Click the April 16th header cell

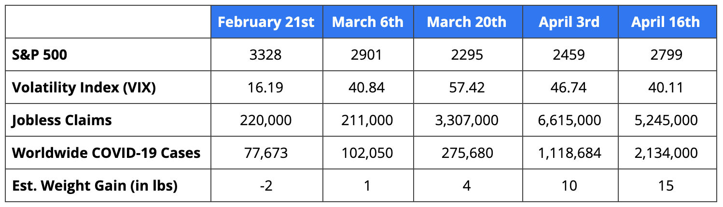(x=666, y=22)
